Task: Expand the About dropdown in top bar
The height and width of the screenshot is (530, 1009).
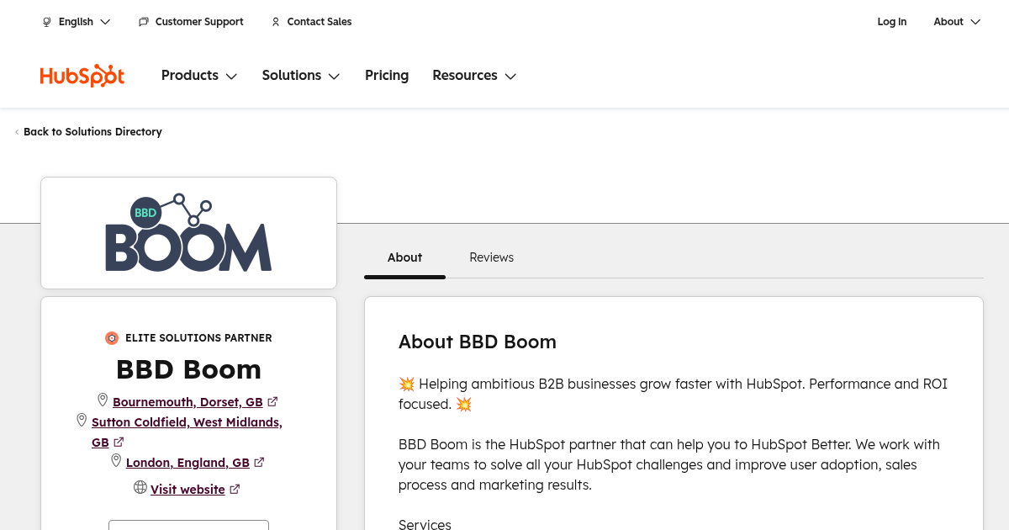Action: [x=957, y=22]
